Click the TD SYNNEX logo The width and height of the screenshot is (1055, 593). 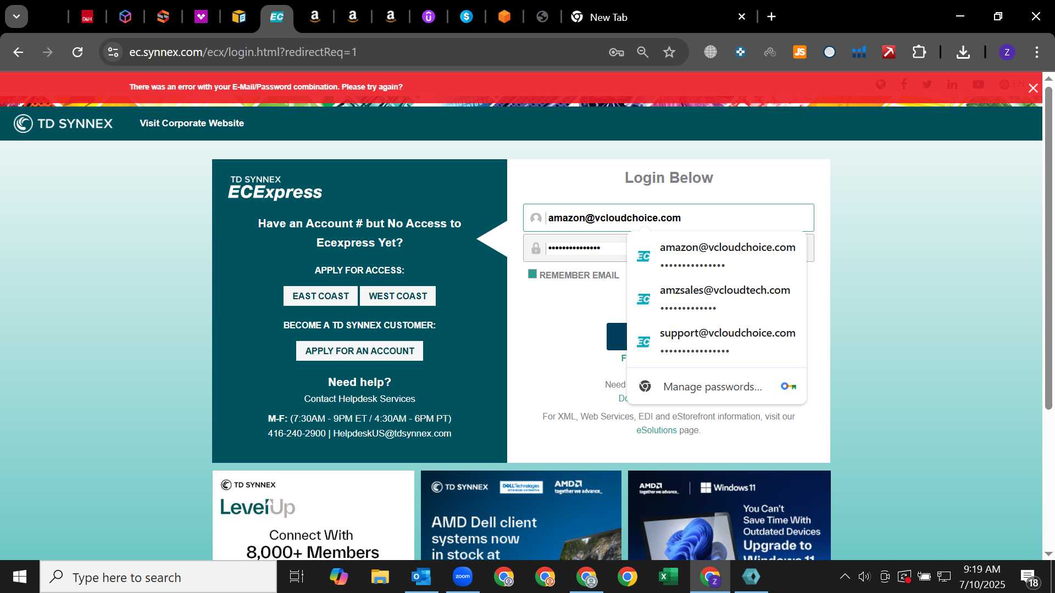click(63, 124)
